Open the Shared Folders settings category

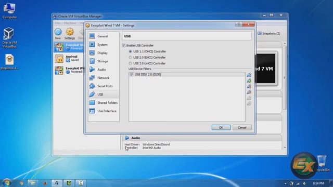coord(104,103)
